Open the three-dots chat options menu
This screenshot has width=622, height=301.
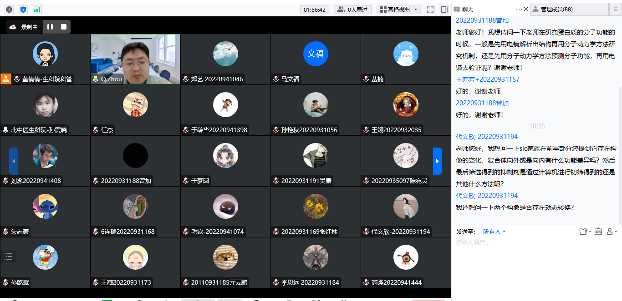(519, 9)
